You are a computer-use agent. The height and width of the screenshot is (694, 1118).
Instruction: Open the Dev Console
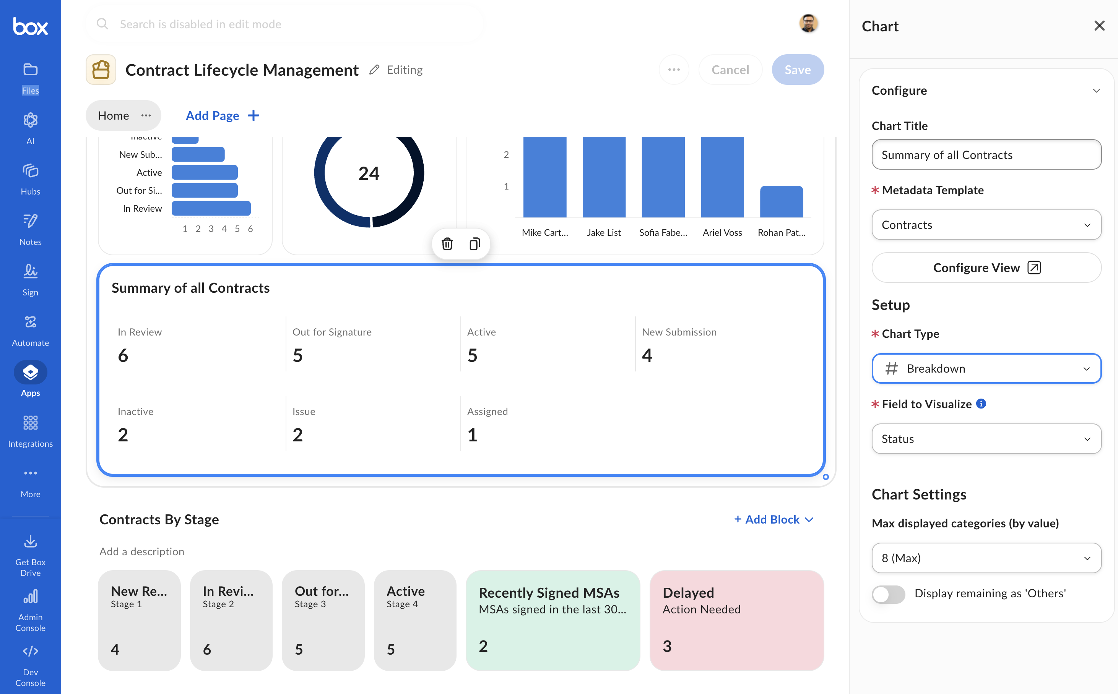tap(30, 665)
